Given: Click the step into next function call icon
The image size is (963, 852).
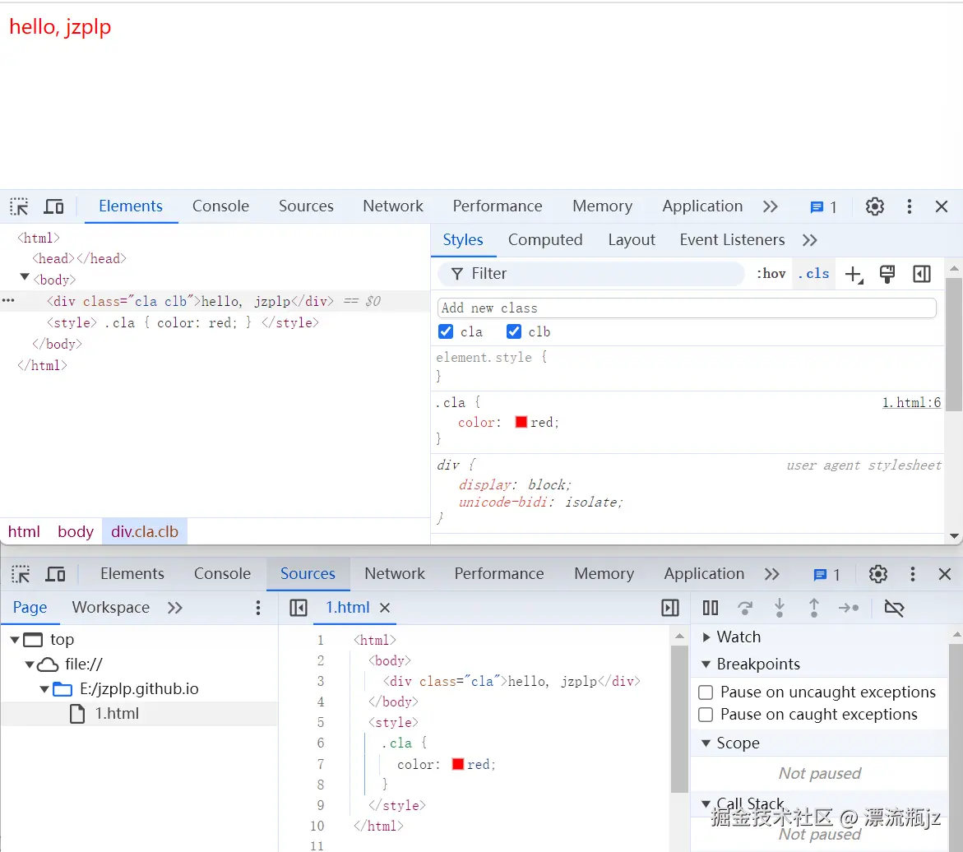Looking at the screenshot, I should click(x=779, y=608).
